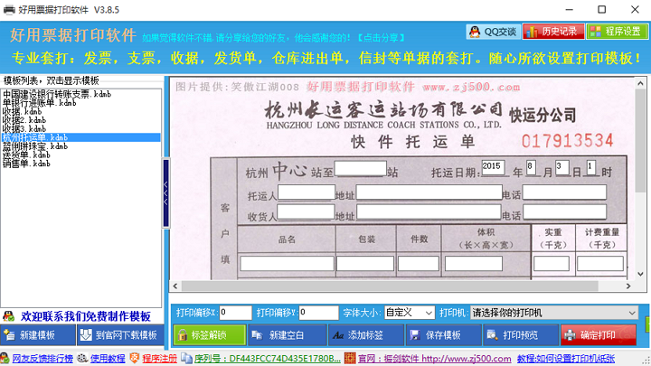Select 中国建设银行转账支票.kdmb template
The image size is (651, 366).
(81, 94)
